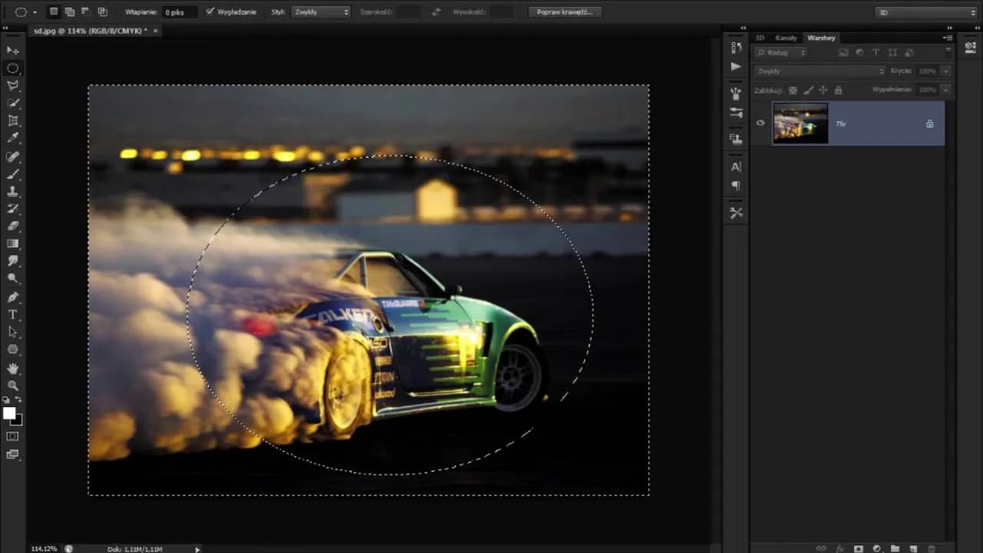
Task: Select the Crop tool
Action: [12, 121]
